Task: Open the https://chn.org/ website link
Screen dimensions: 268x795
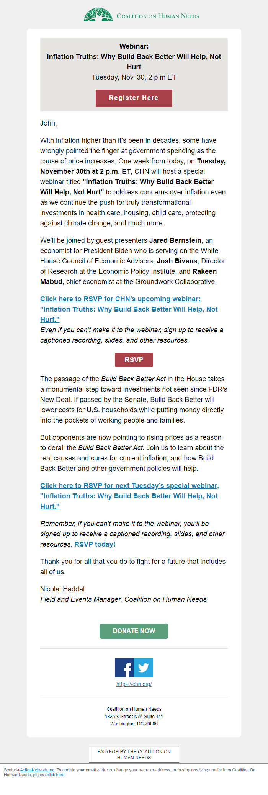Action: pyautogui.click(x=134, y=684)
